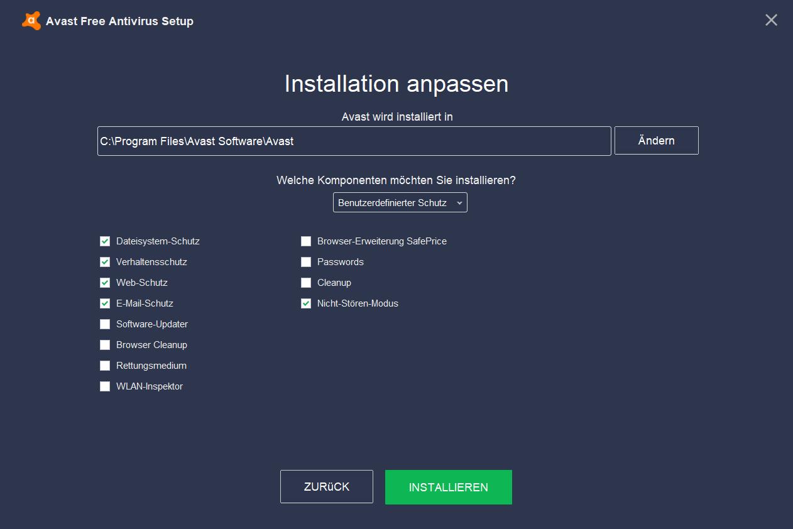793x529 pixels.
Task: Start setup with INSTALLIEREN button
Action: (x=449, y=487)
